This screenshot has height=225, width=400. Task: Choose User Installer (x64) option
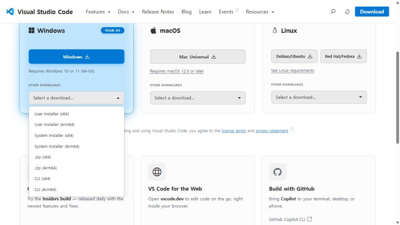77,114
